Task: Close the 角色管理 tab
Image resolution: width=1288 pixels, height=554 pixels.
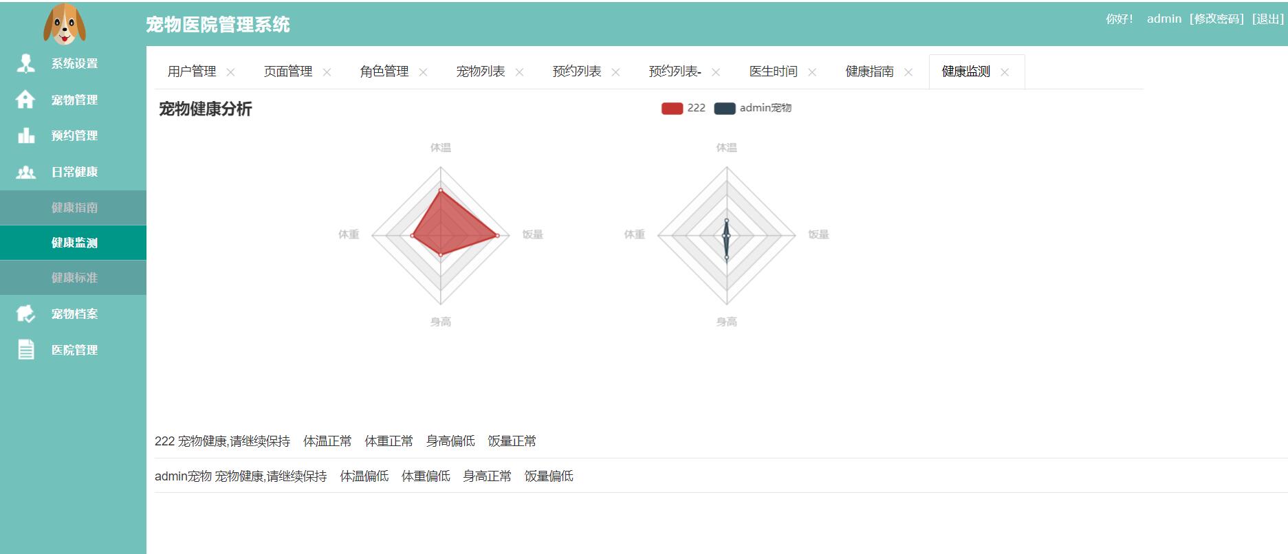Action: click(423, 72)
